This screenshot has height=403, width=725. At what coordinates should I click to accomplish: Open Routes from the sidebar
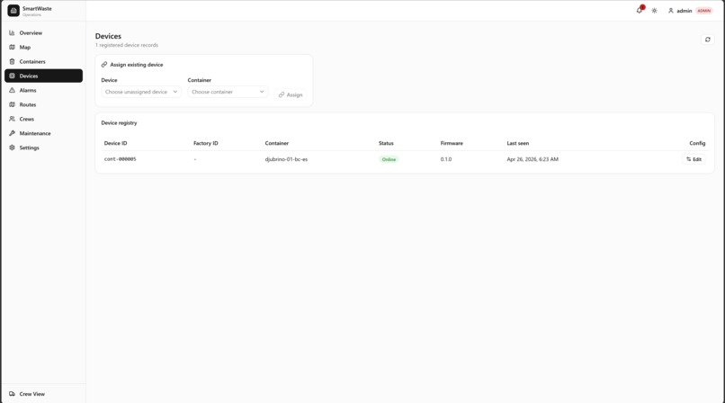43,104
